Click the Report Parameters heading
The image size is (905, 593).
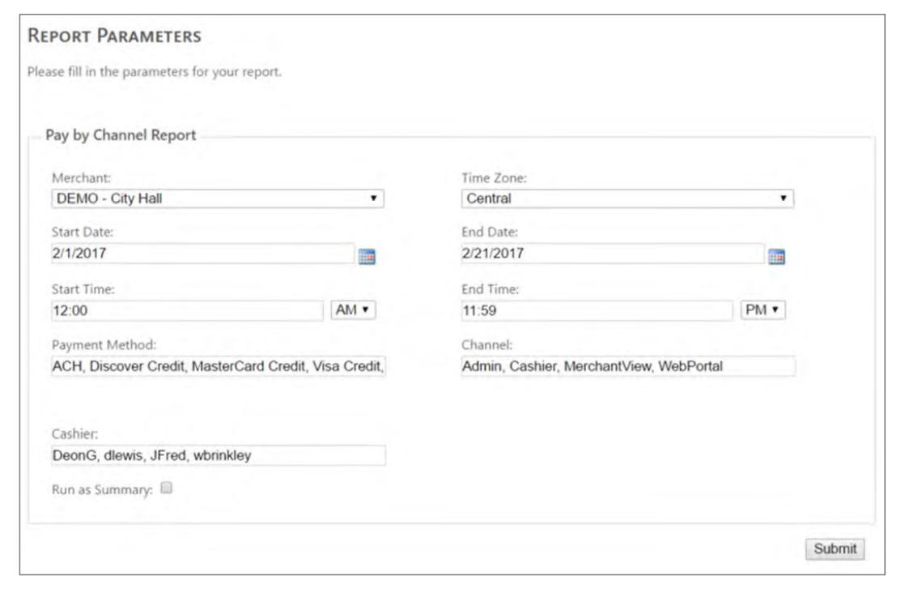pyautogui.click(x=114, y=36)
